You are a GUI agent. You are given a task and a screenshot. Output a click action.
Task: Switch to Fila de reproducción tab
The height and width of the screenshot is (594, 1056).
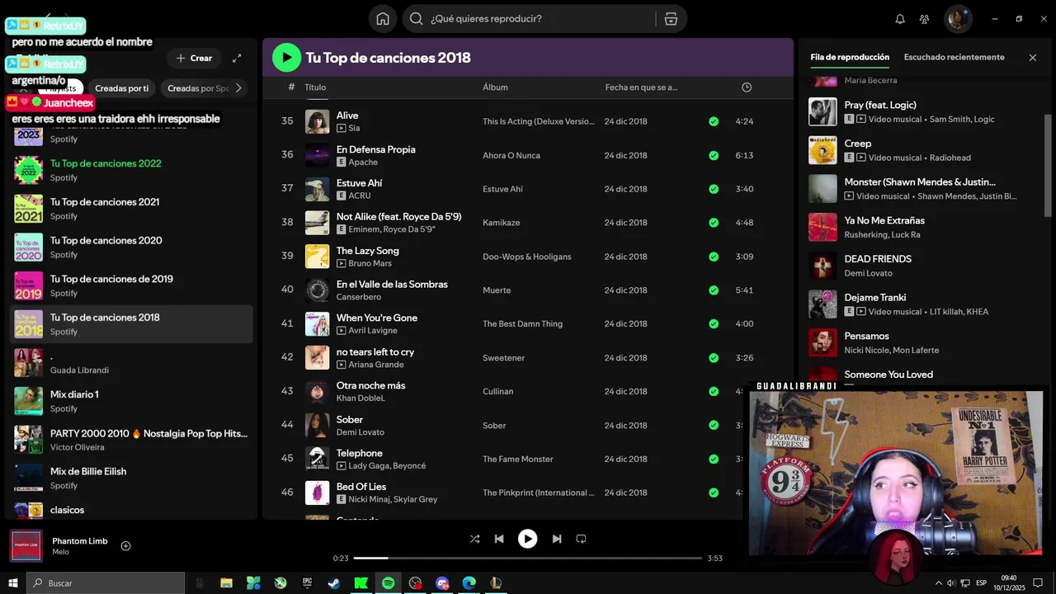coord(850,58)
